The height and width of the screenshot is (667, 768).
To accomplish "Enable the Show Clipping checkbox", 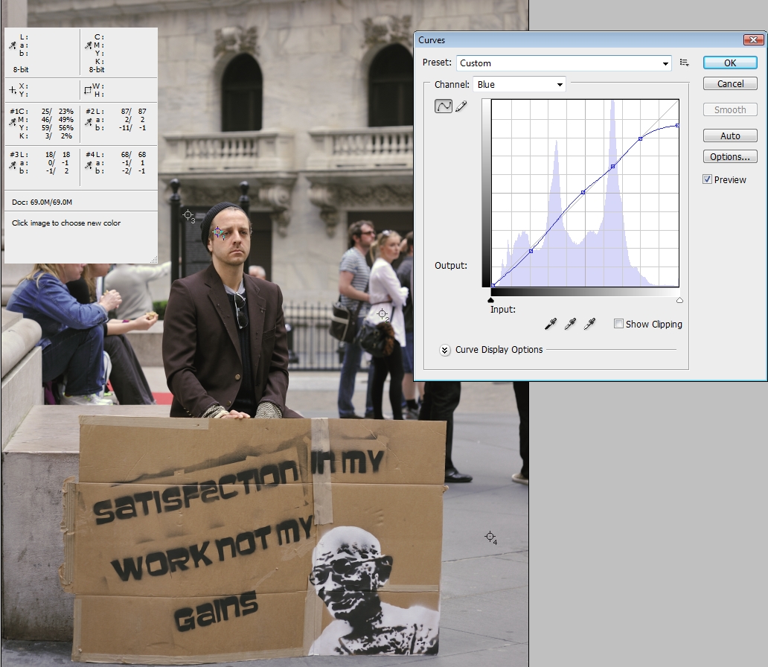I will [618, 324].
